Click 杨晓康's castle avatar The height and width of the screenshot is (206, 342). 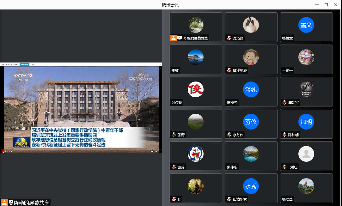point(306,186)
